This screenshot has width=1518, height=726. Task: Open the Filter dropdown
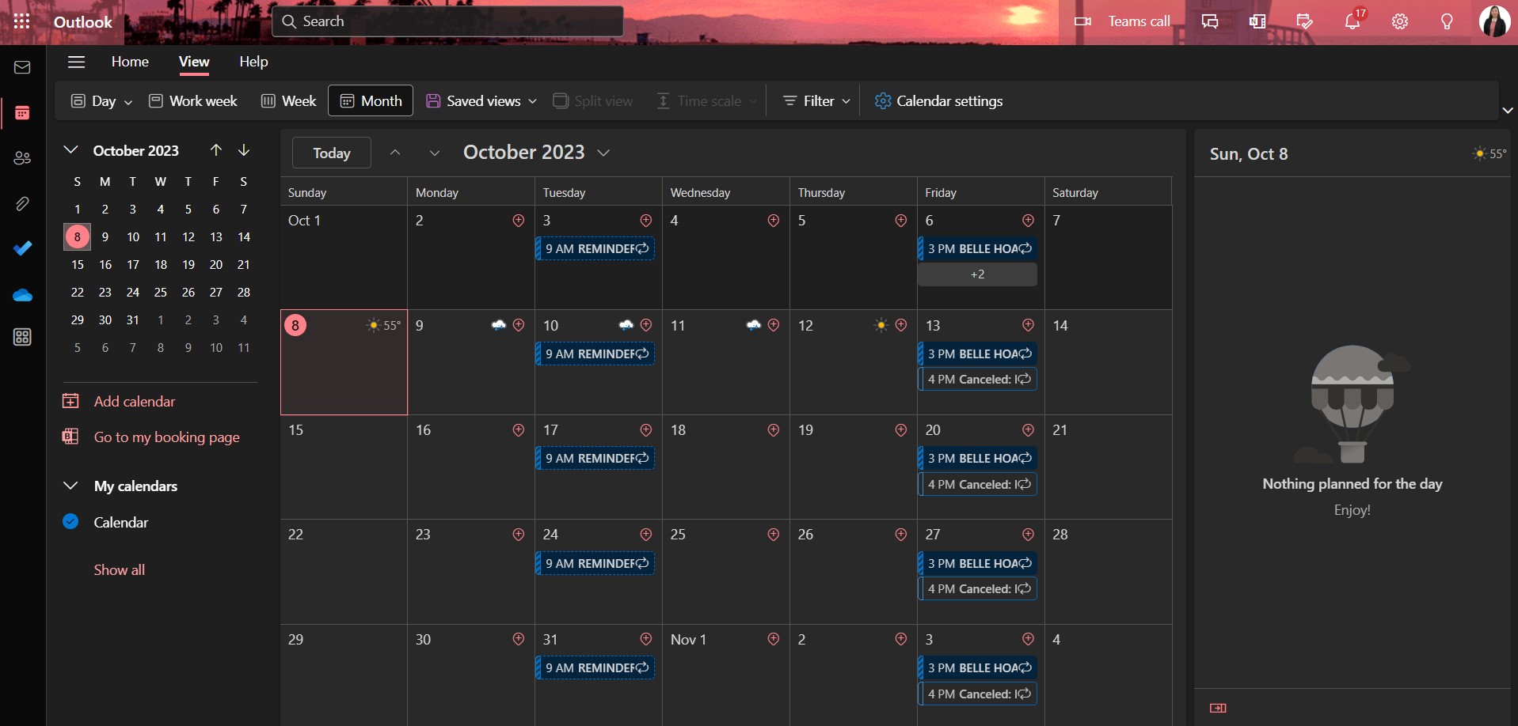coord(816,101)
